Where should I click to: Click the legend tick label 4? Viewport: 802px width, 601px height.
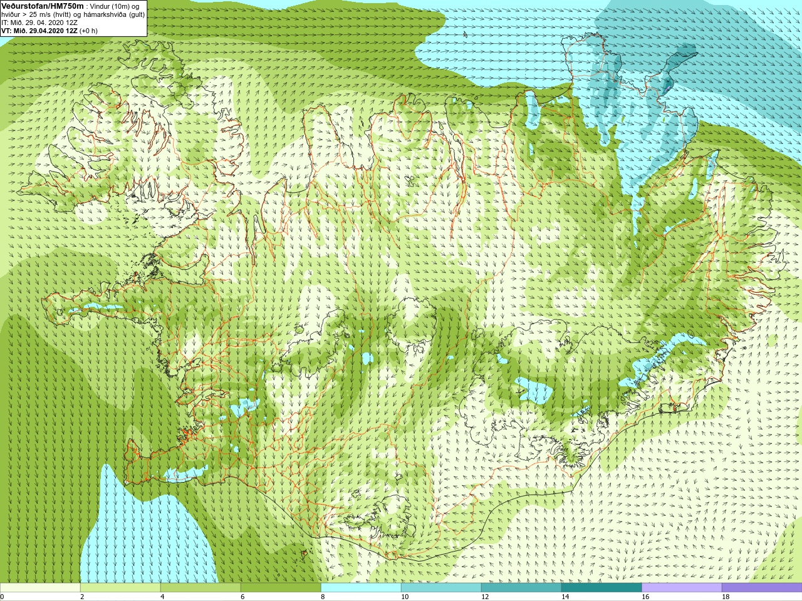tap(162, 597)
